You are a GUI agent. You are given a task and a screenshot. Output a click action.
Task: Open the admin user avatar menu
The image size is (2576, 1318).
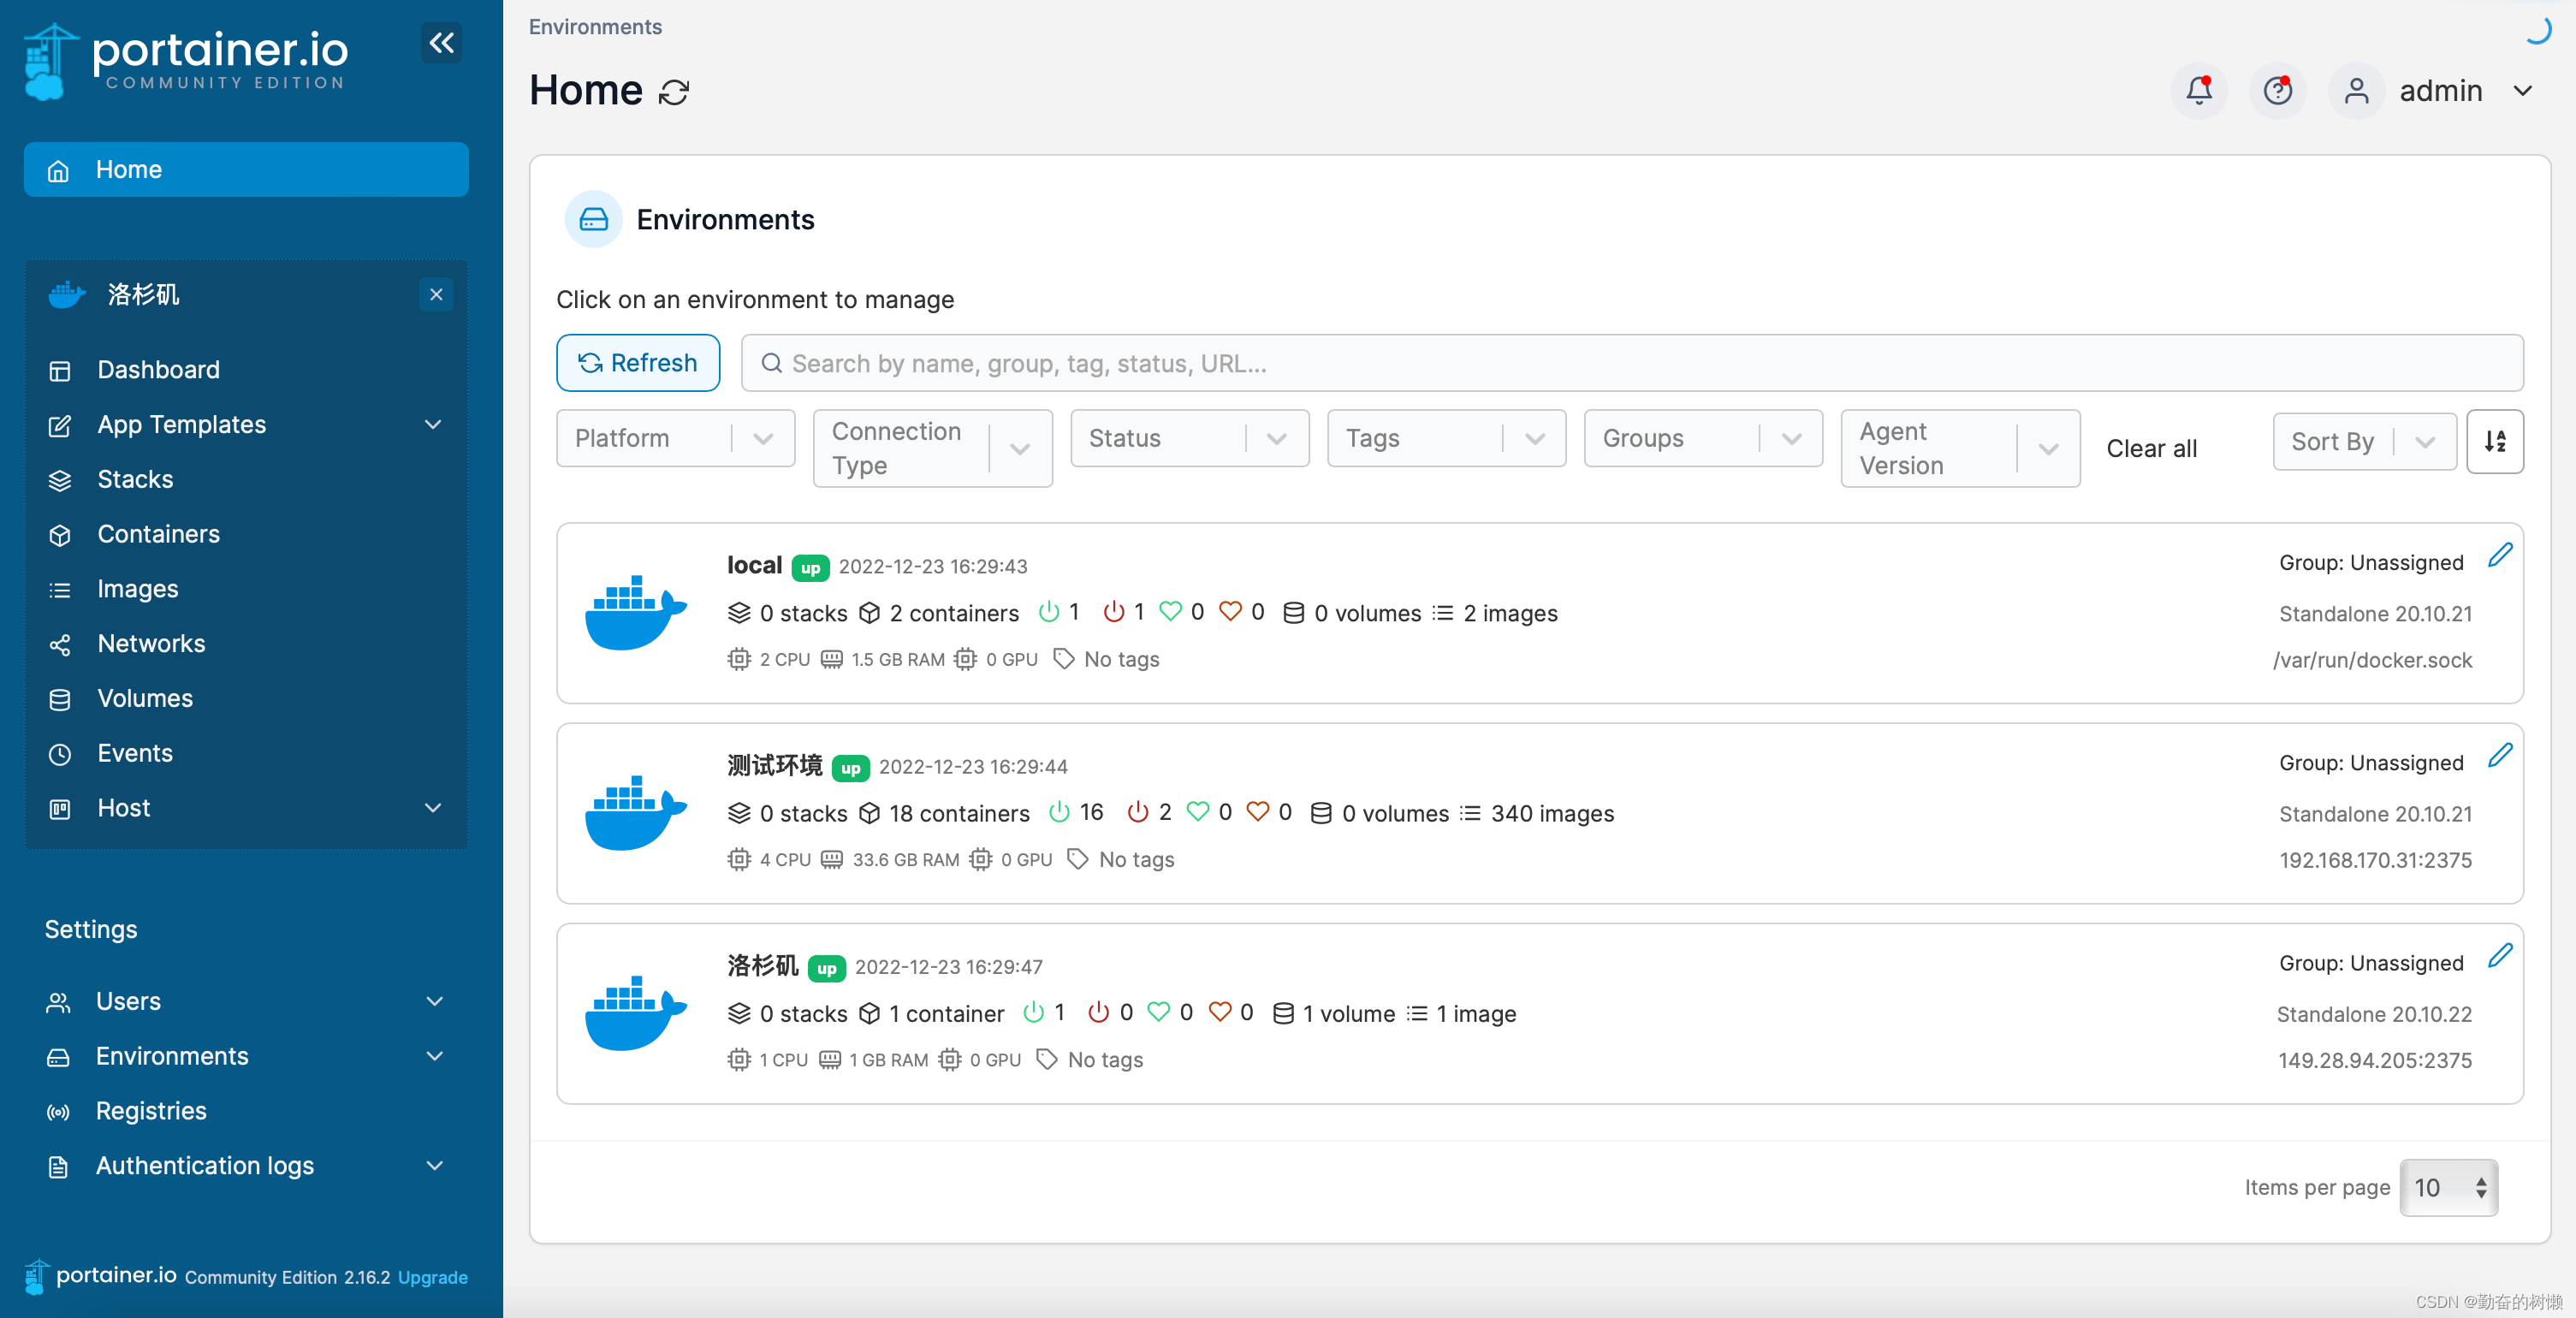click(x=2356, y=90)
